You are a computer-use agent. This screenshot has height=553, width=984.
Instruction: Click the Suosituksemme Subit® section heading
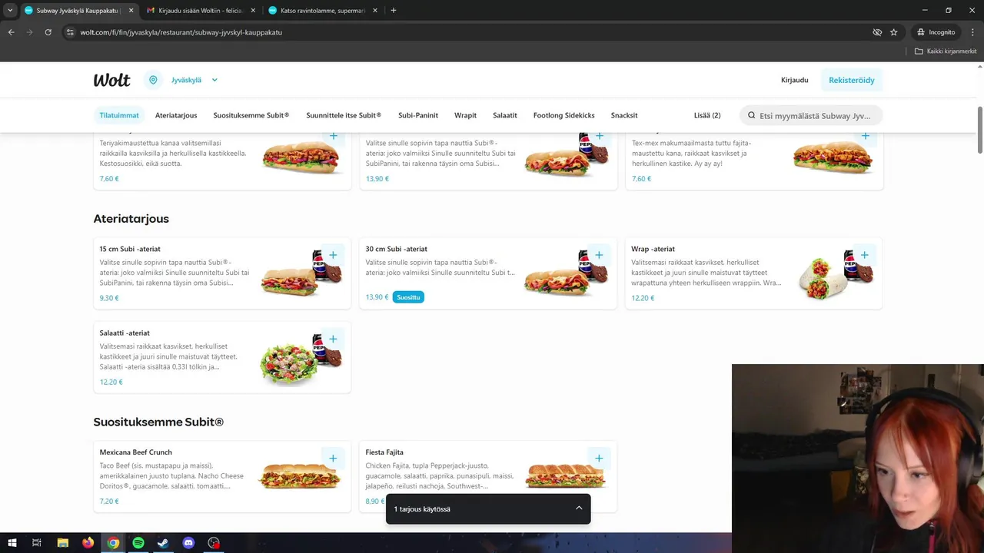coord(158,422)
